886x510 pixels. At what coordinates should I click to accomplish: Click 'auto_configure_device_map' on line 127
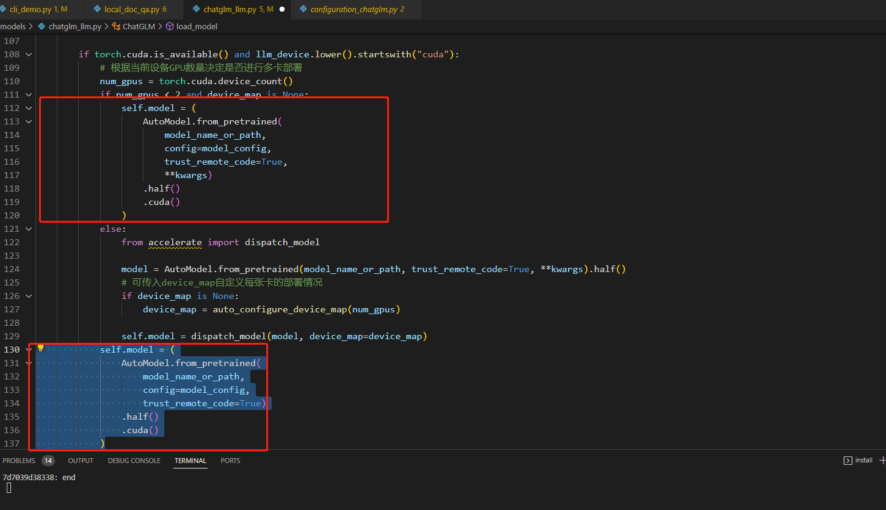click(x=280, y=309)
